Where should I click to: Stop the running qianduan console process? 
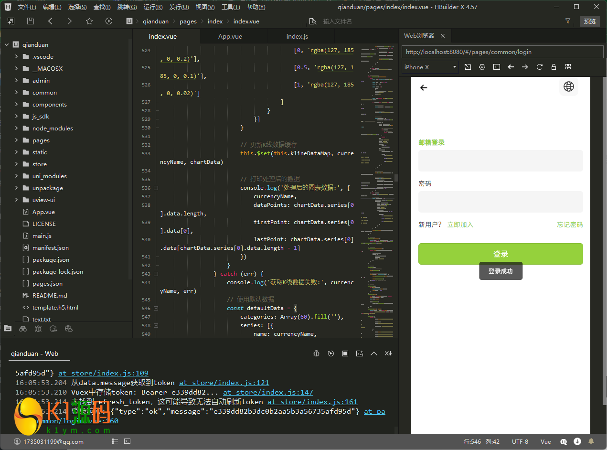click(345, 354)
